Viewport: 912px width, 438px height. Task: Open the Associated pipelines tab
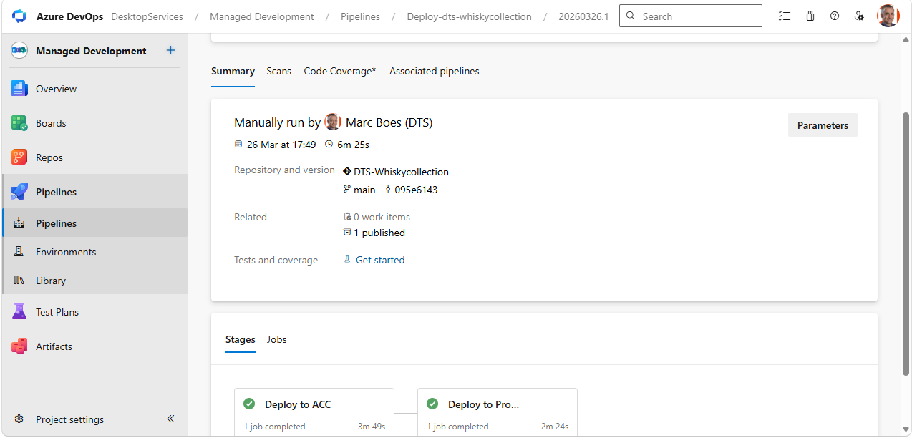point(435,71)
